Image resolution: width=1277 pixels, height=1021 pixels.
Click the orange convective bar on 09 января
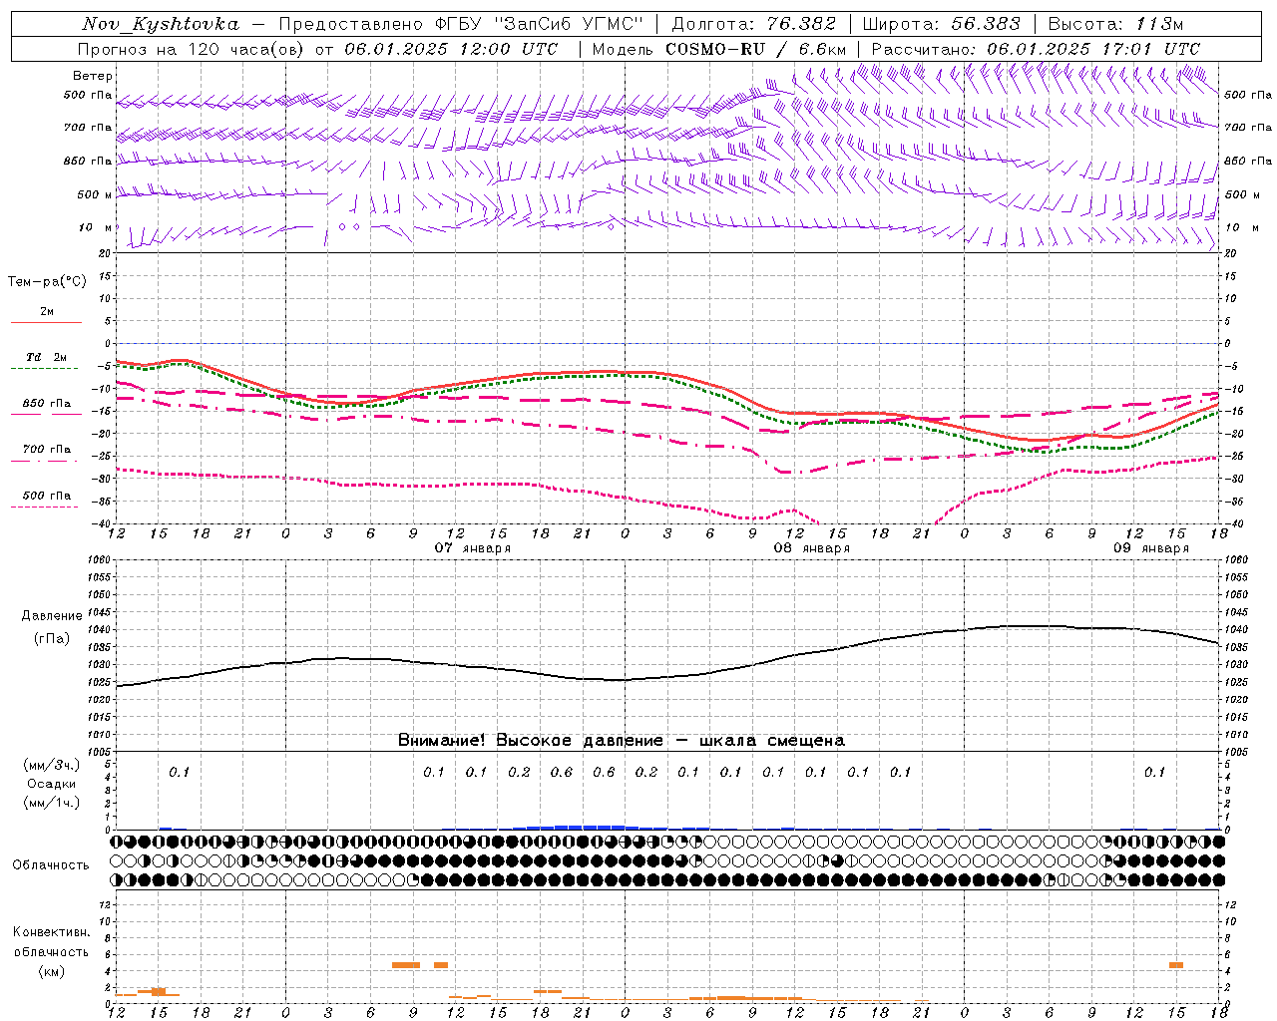coord(1176,965)
